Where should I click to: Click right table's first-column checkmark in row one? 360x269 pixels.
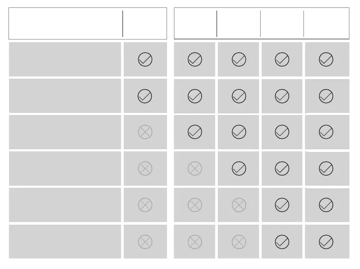point(195,60)
